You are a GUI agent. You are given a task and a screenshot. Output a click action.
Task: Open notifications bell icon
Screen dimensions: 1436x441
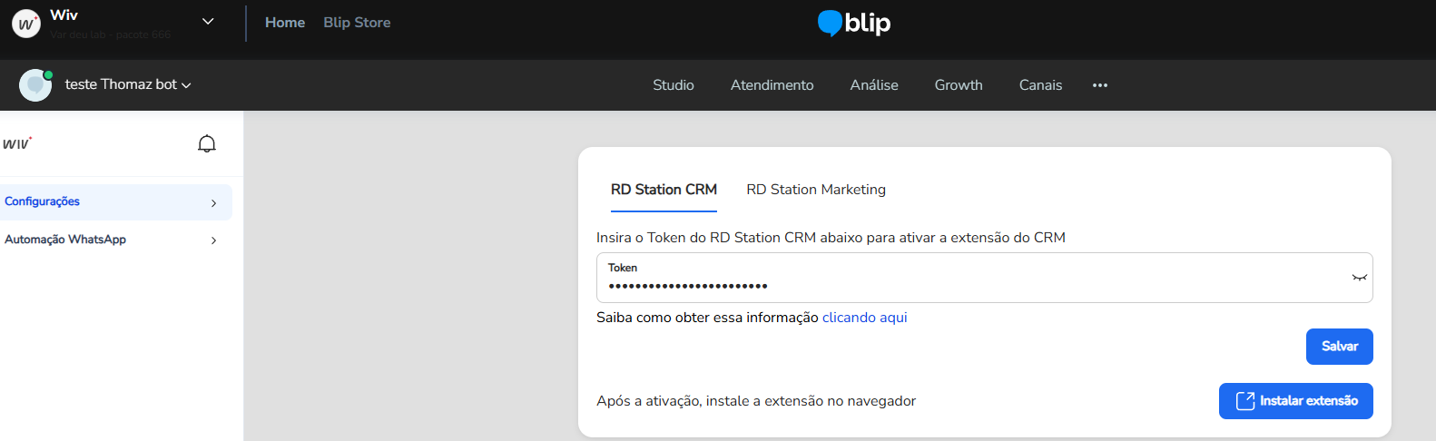point(207,143)
